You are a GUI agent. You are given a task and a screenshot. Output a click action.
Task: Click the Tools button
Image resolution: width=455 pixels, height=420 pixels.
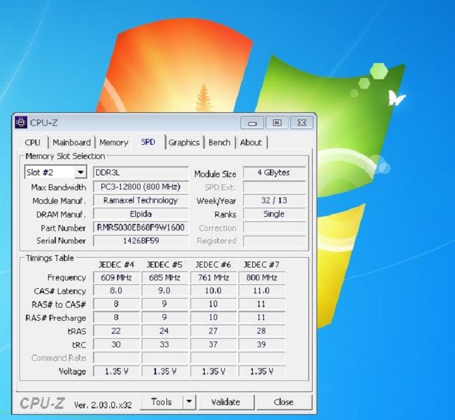[x=161, y=402]
